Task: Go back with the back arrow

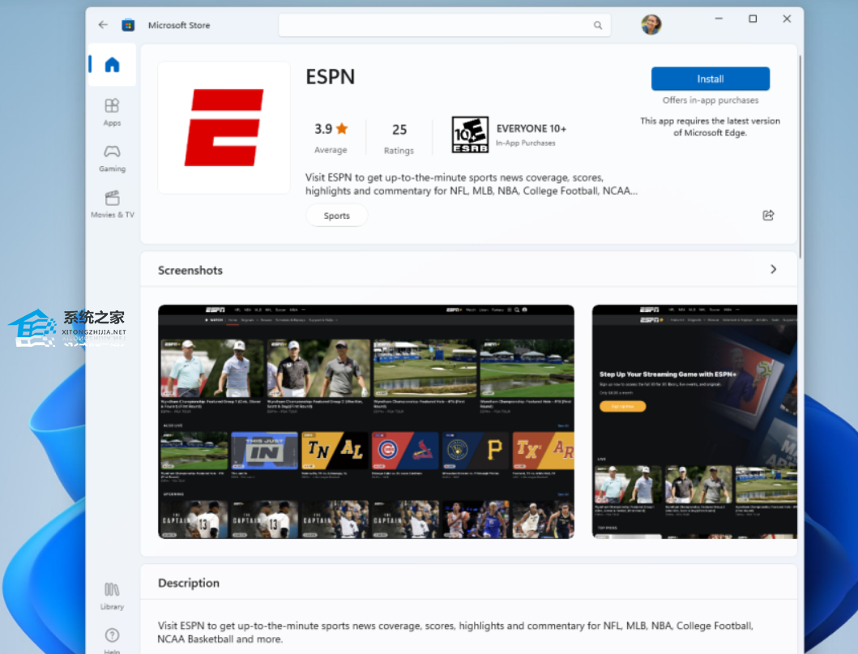Action: 103,24
